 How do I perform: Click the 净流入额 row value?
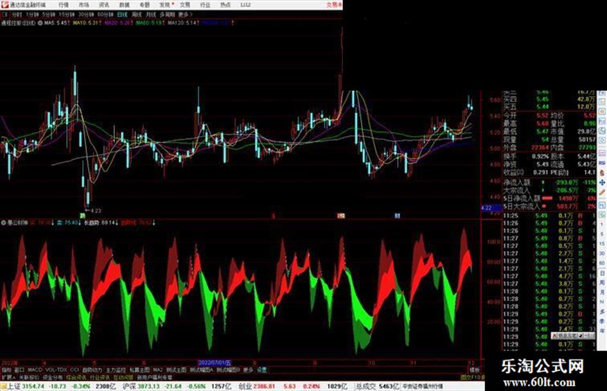pos(566,182)
